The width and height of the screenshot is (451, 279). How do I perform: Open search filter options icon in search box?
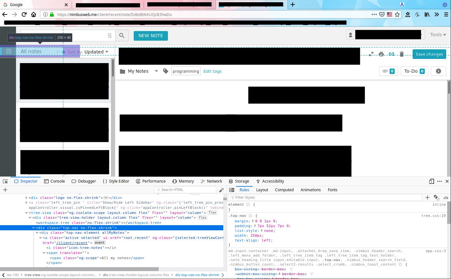pyautogui.click(x=110, y=36)
